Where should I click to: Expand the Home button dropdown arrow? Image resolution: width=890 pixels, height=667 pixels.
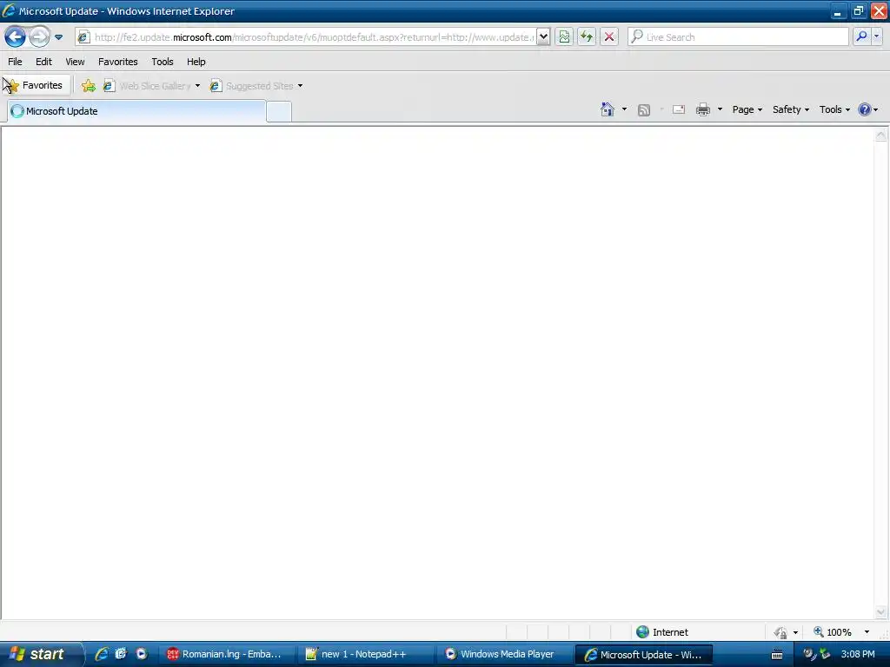pos(624,109)
